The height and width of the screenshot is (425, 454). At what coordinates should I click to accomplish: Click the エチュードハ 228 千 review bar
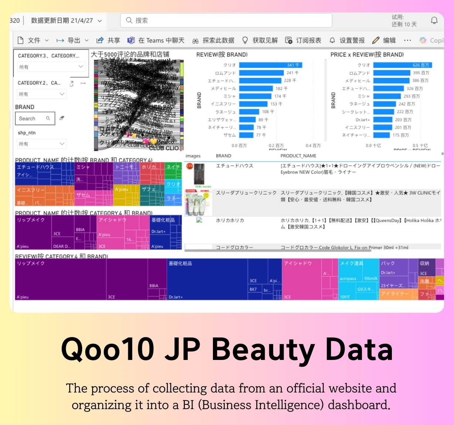260,81
